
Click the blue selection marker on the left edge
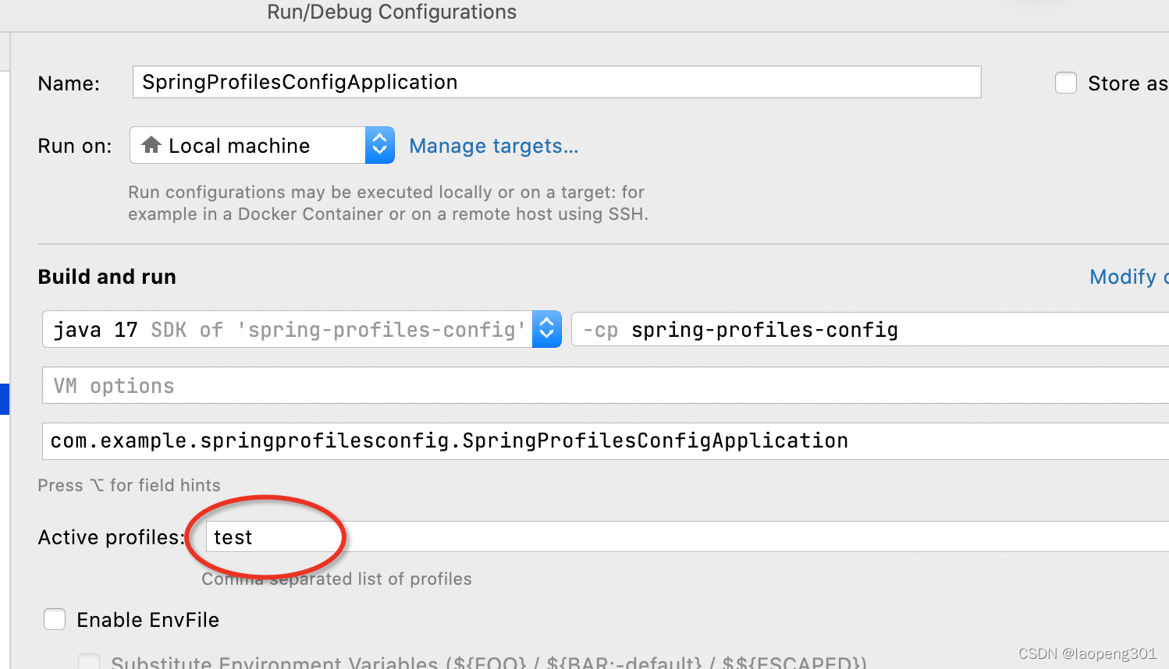[5, 398]
